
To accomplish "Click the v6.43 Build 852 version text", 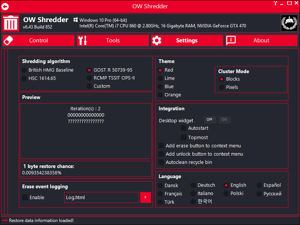I will (37, 27).
